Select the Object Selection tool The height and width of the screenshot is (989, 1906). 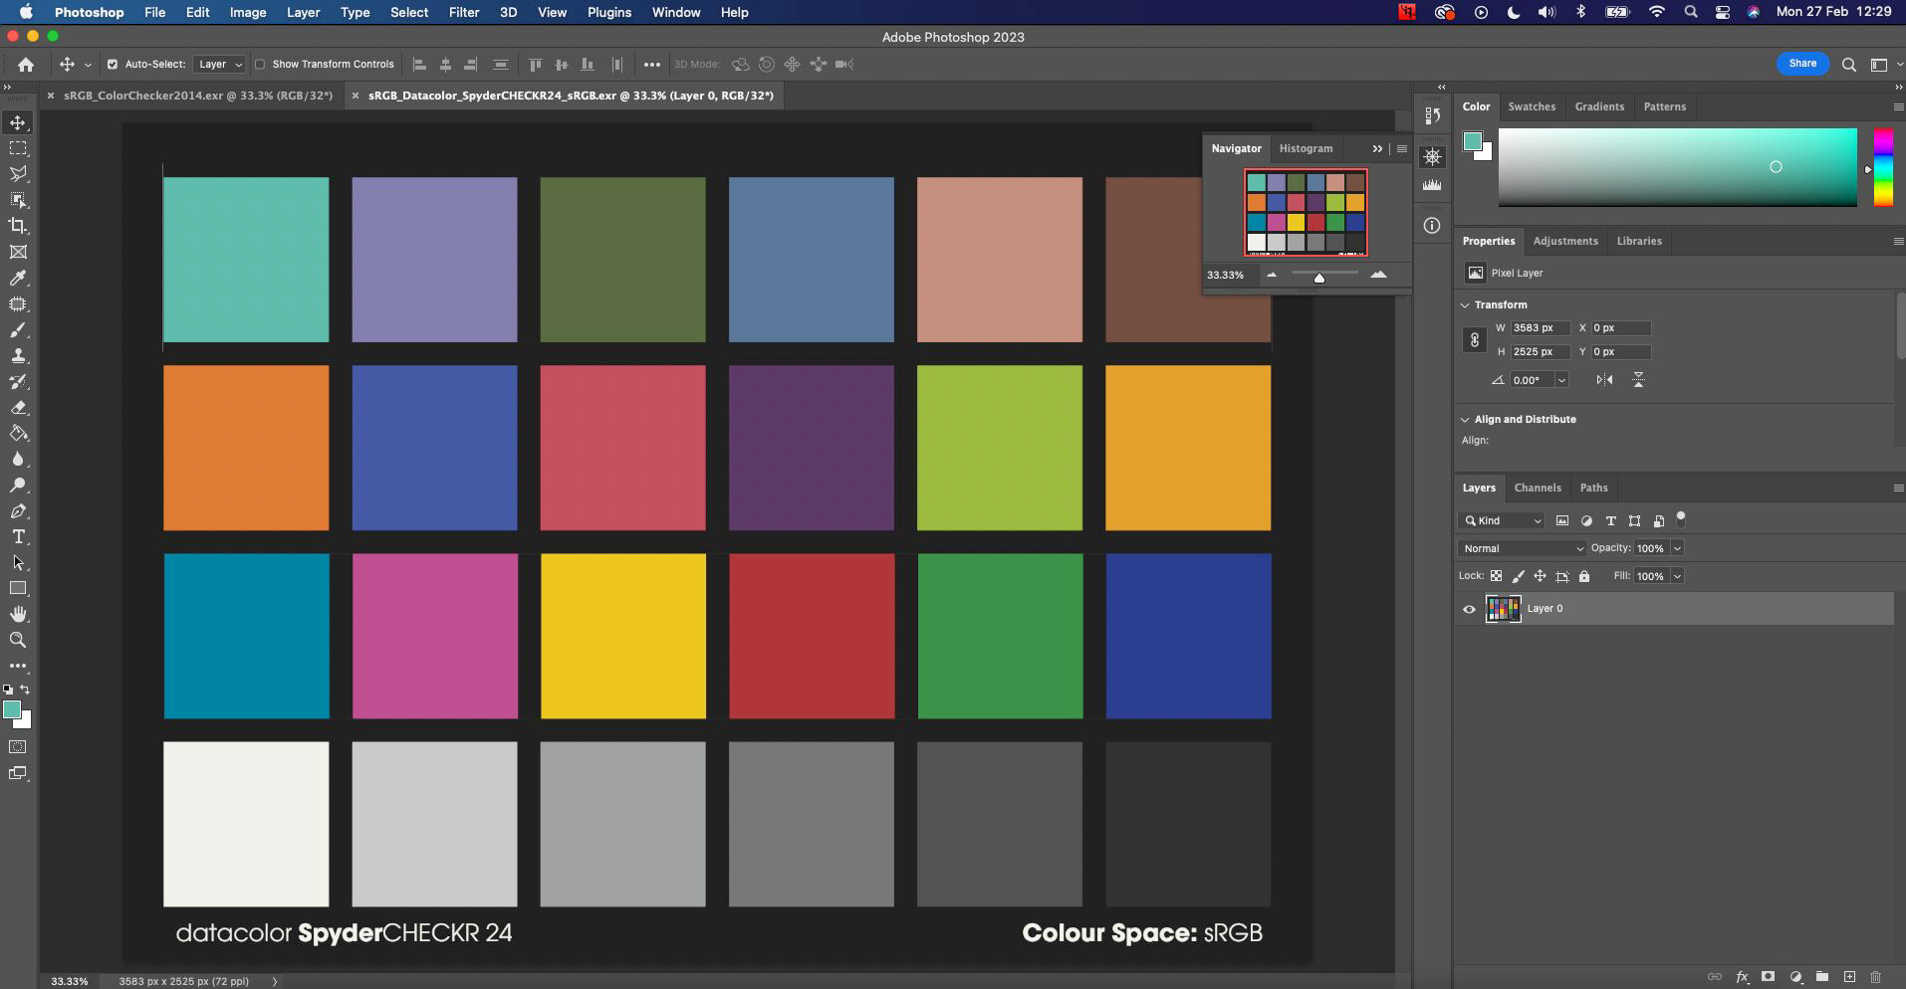pos(18,200)
